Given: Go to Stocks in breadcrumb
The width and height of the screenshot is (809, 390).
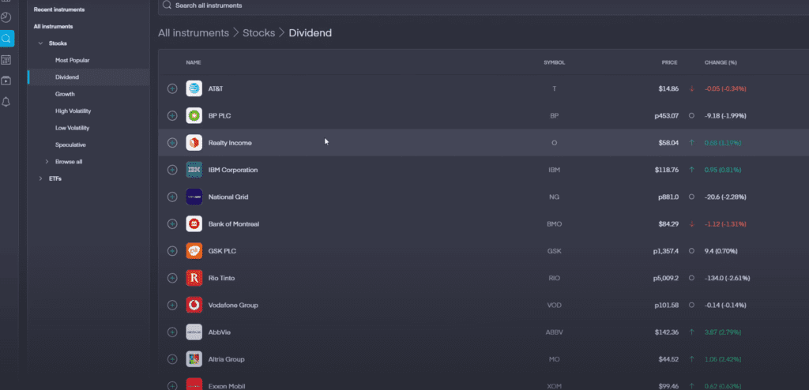Looking at the screenshot, I should pyautogui.click(x=259, y=33).
